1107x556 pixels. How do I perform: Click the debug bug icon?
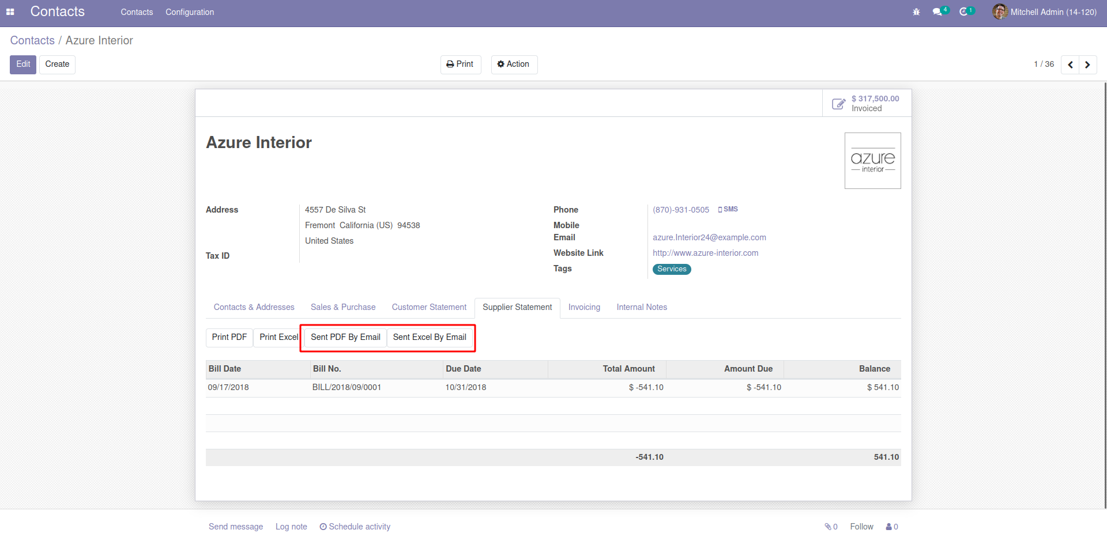[916, 12]
